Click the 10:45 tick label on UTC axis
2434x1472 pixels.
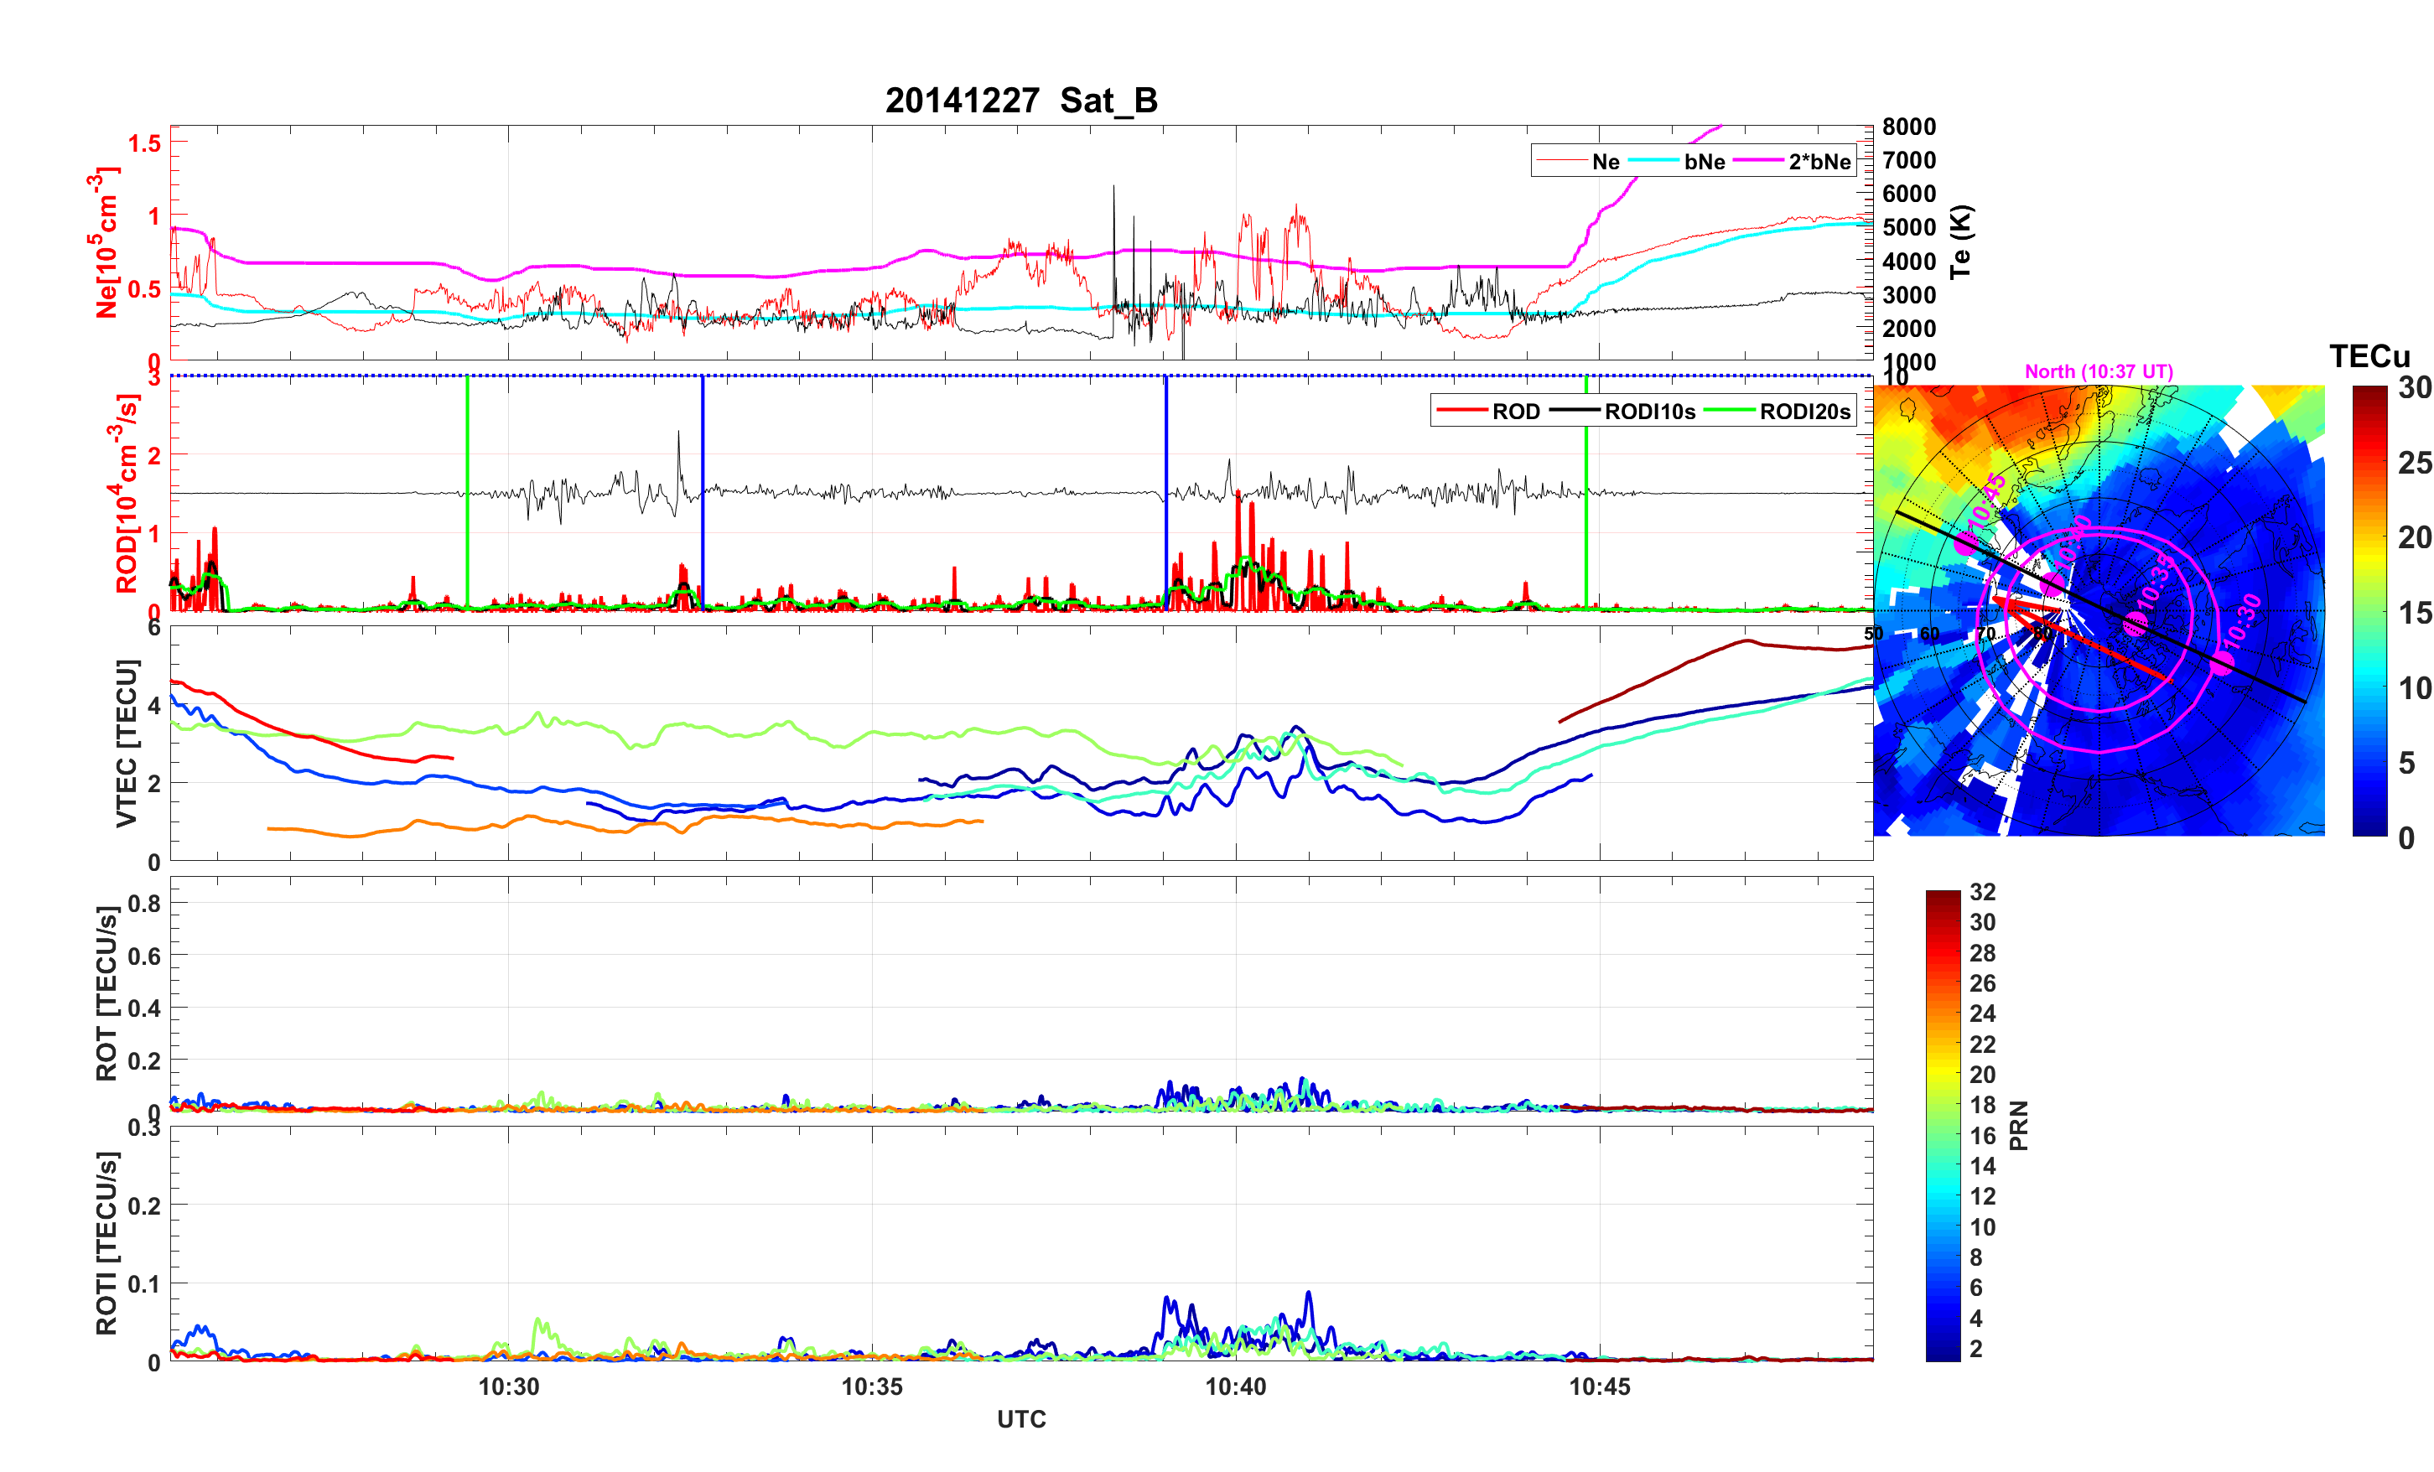(1599, 1386)
